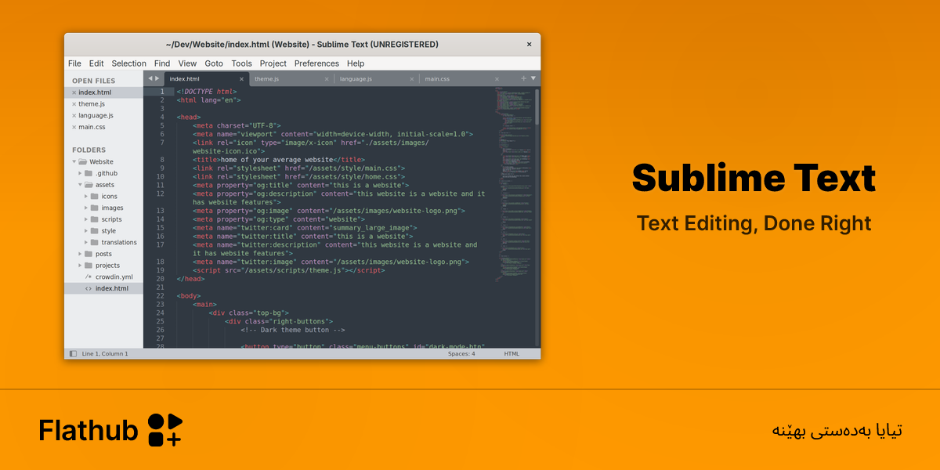Close main.css in the Open Files list
Image resolution: width=940 pixels, height=470 pixels.
click(x=74, y=127)
